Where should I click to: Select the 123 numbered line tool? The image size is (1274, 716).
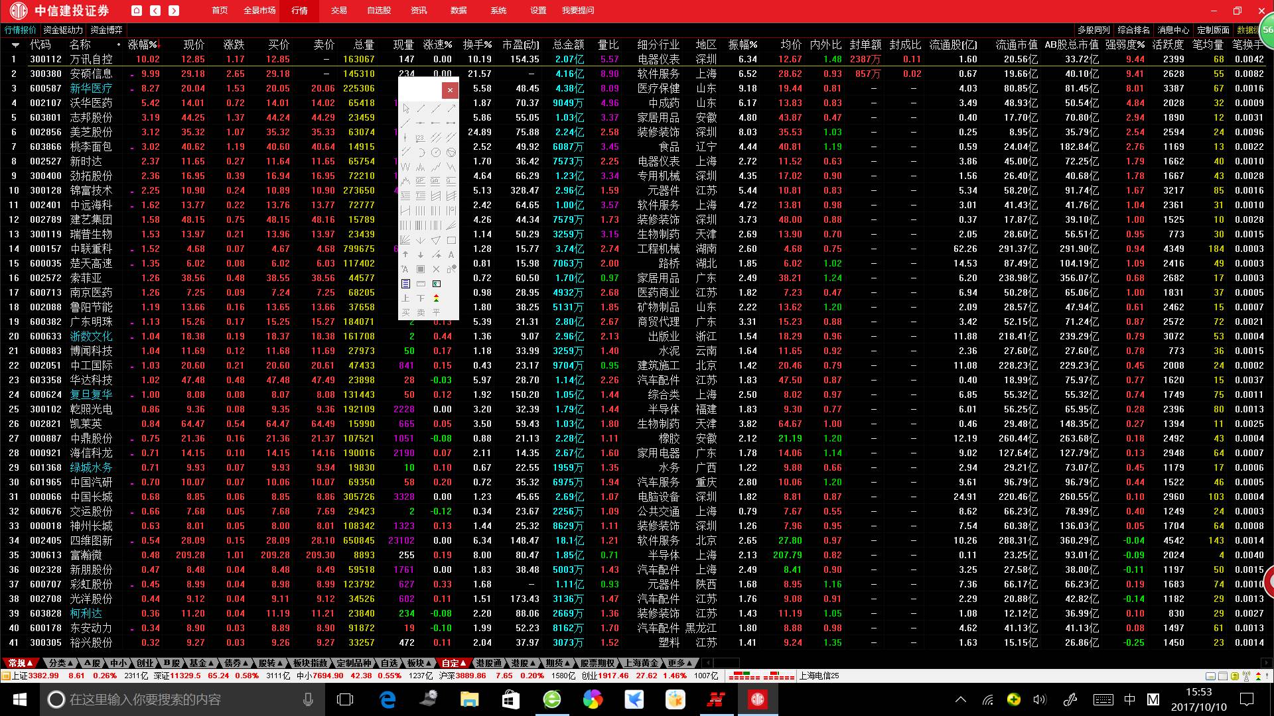click(x=421, y=138)
